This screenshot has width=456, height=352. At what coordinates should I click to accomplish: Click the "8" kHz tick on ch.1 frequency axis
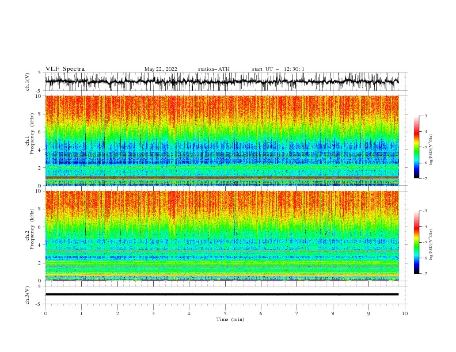pos(40,114)
